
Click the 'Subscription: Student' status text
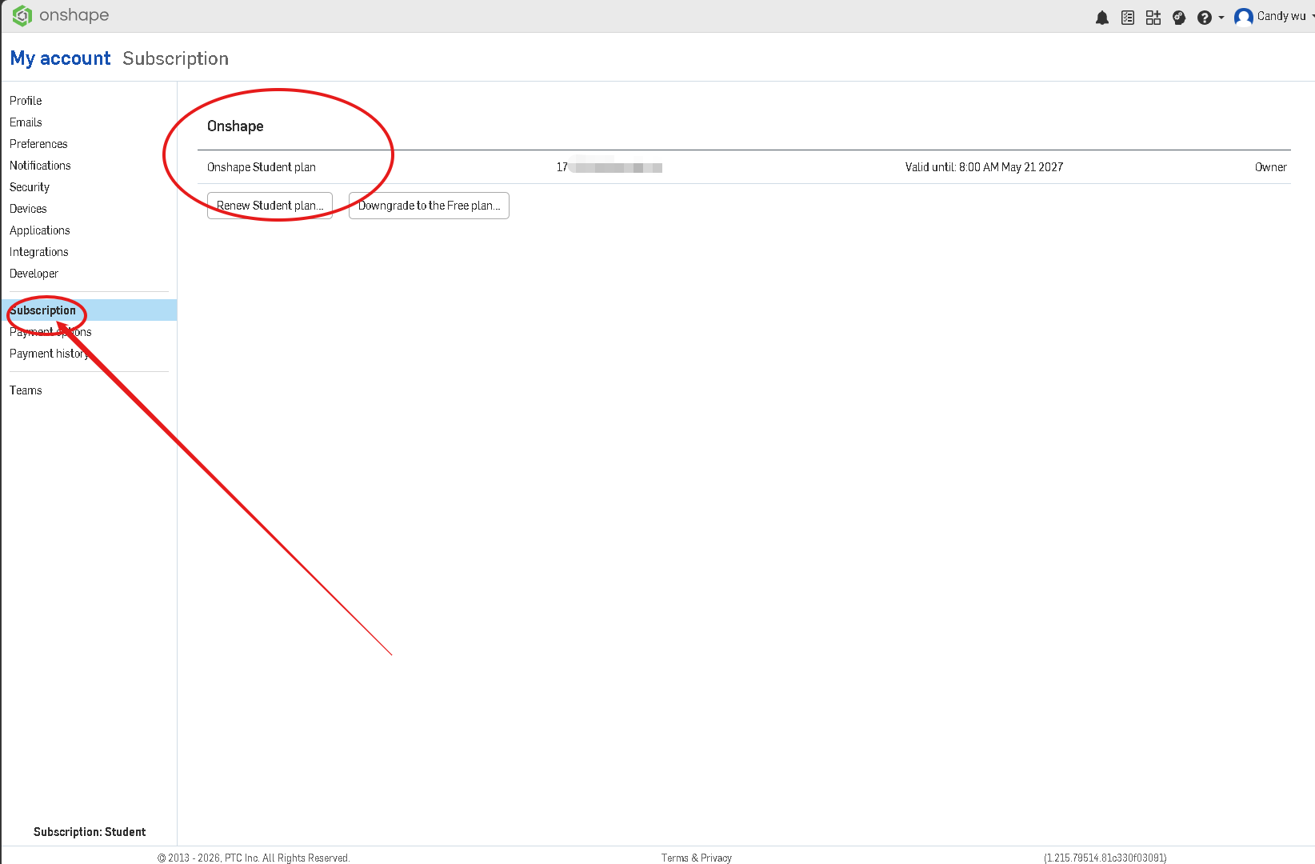coord(90,832)
